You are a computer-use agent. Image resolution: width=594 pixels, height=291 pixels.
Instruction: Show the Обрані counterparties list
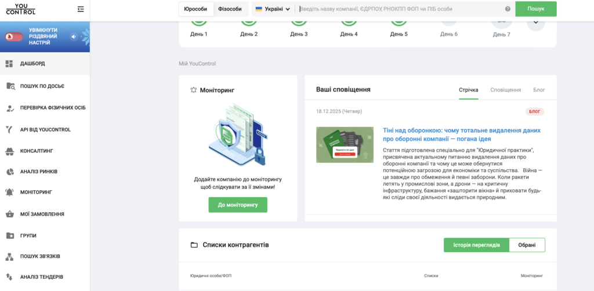tap(527, 245)
